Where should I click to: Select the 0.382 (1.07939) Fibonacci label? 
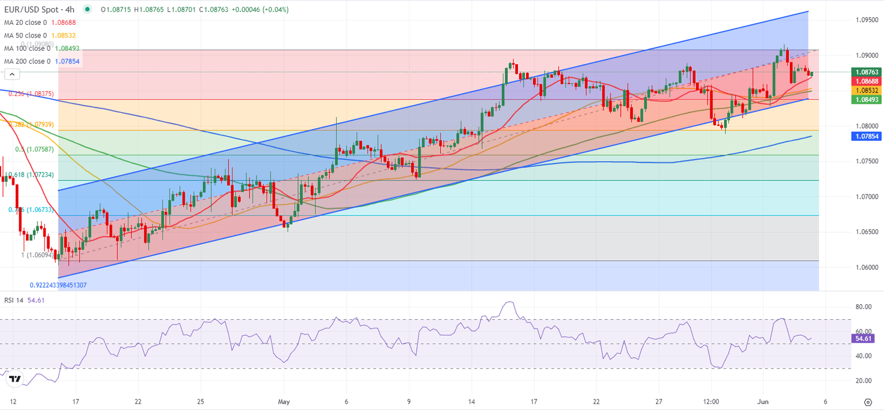[31, 124]
